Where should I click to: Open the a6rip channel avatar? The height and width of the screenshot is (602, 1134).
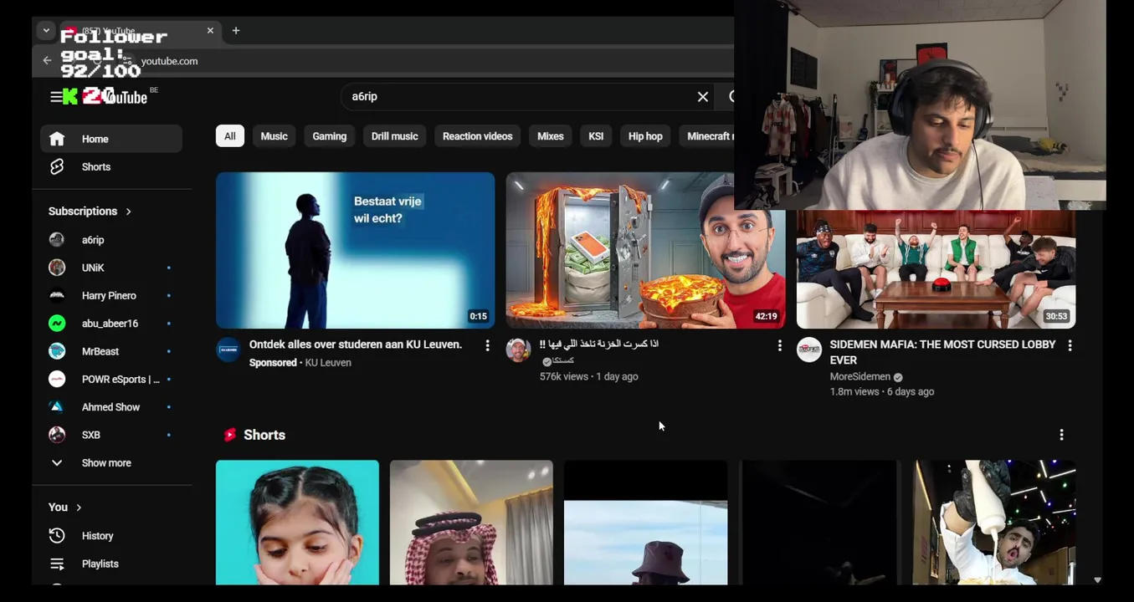click(x=57, y=240)
